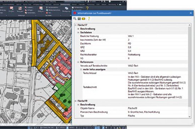The width and height of the screenshot is (195, 129).
Task: Click the 'Festsetzung' value
Action: (x=134, y=55)
